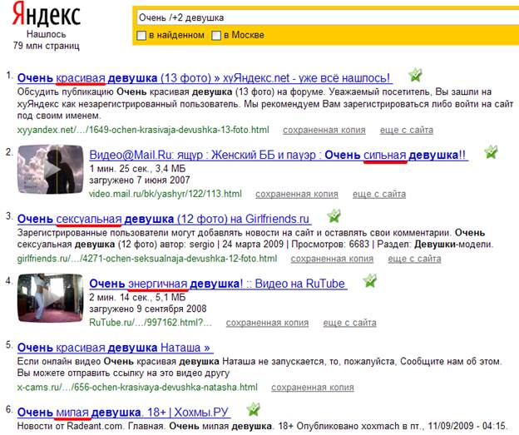Open "Очень красивая девушка Наташа" result link
This screenshot has height=435, width=519.
click(x=113, y=348)
